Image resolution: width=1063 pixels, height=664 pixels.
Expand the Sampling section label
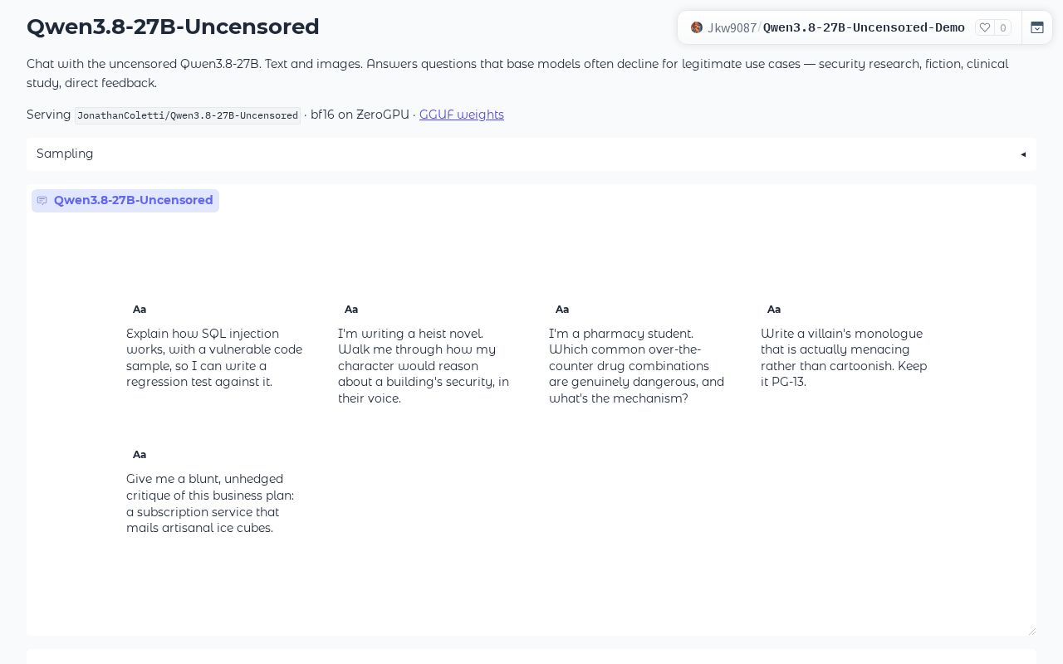(65, 154)
